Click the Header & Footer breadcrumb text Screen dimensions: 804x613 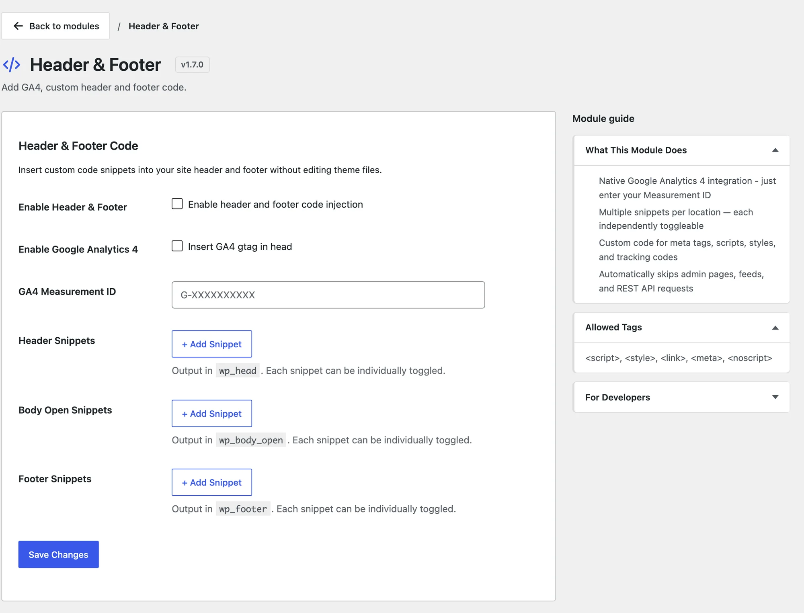[x=164, y=26]
